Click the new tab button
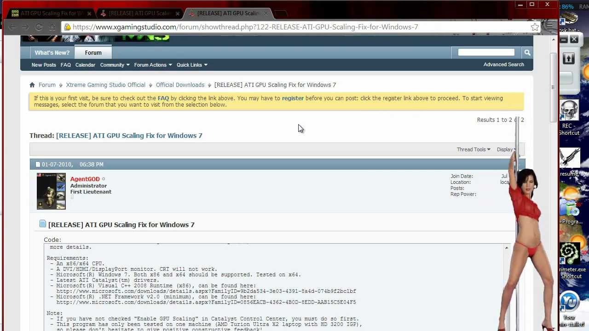 tap(281, 13)
